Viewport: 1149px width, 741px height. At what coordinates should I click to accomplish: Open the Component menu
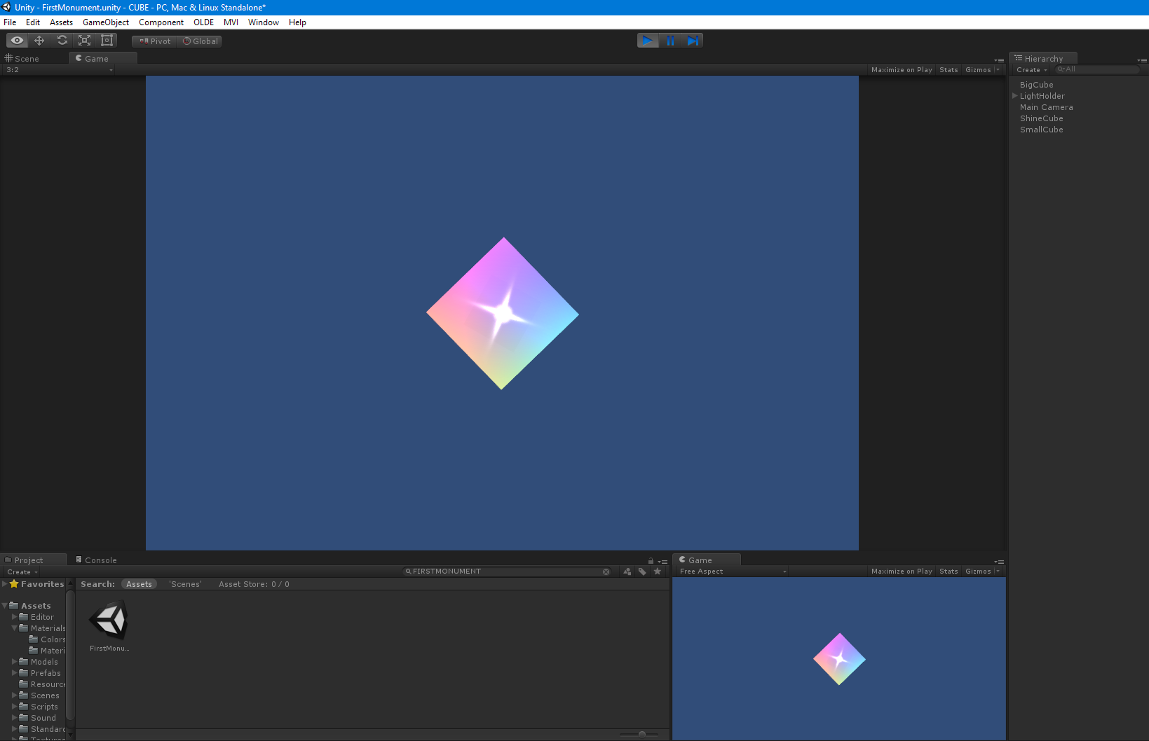(161, 22)
